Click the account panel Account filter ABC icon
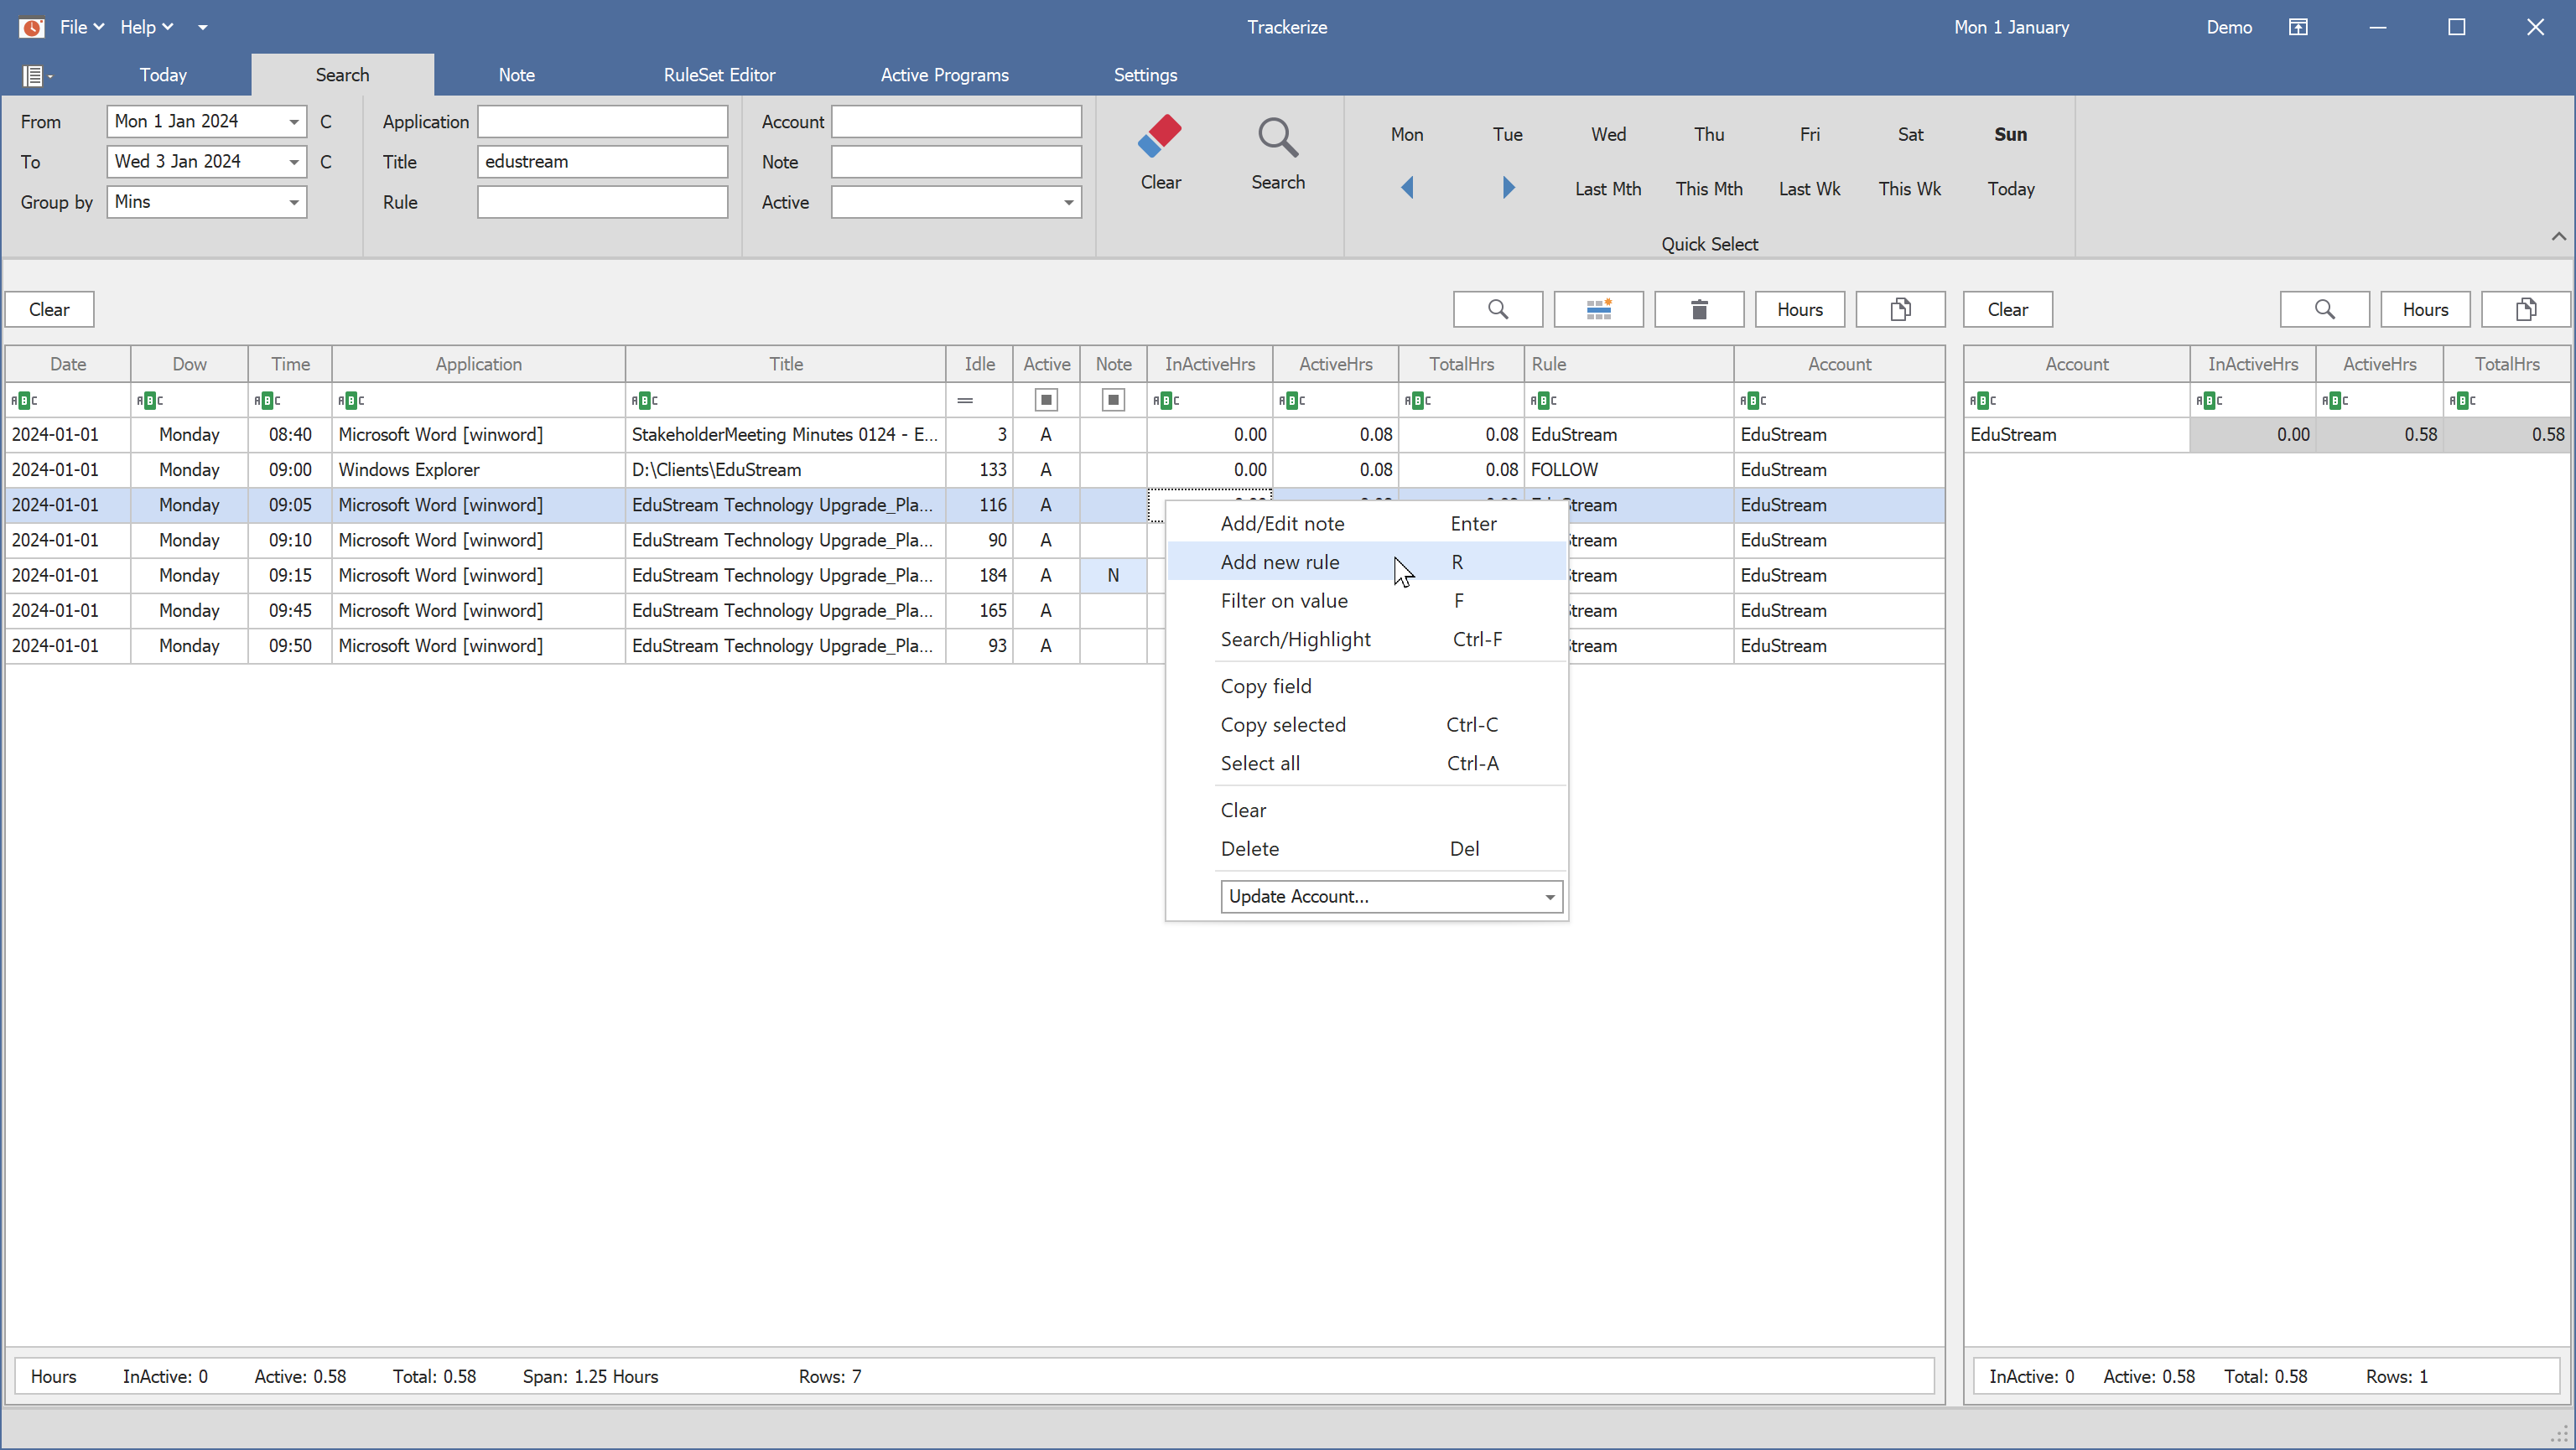Screen dimensions: 2576x1450 (1983, 401)
